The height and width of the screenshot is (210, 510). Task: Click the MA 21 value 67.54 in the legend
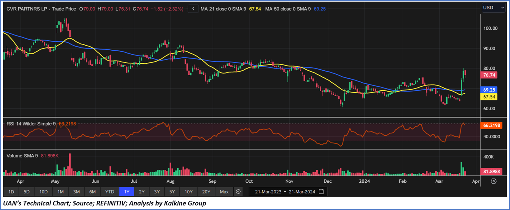pyautogui.click(x=255, y=9)
